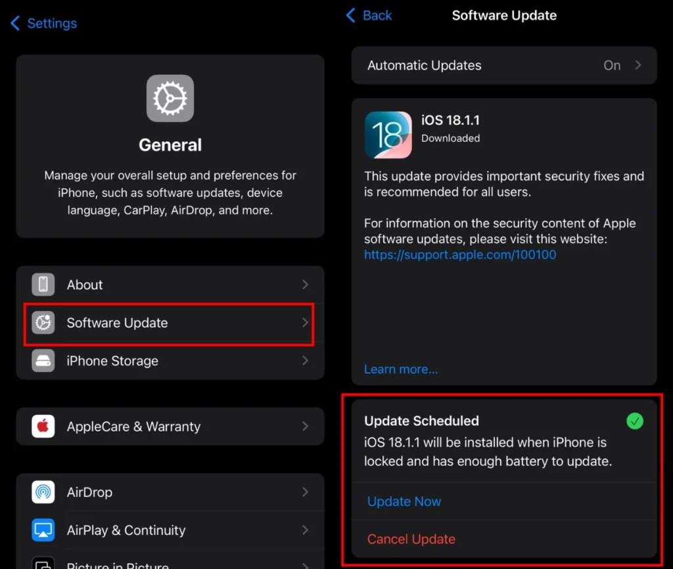The image size is (673, 569).
Task: Tap the large General gear icon
Action: click(x=170, y=99)
